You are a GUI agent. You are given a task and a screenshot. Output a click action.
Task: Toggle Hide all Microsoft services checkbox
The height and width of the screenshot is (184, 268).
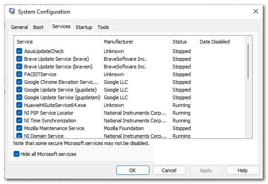coord(16,154)
